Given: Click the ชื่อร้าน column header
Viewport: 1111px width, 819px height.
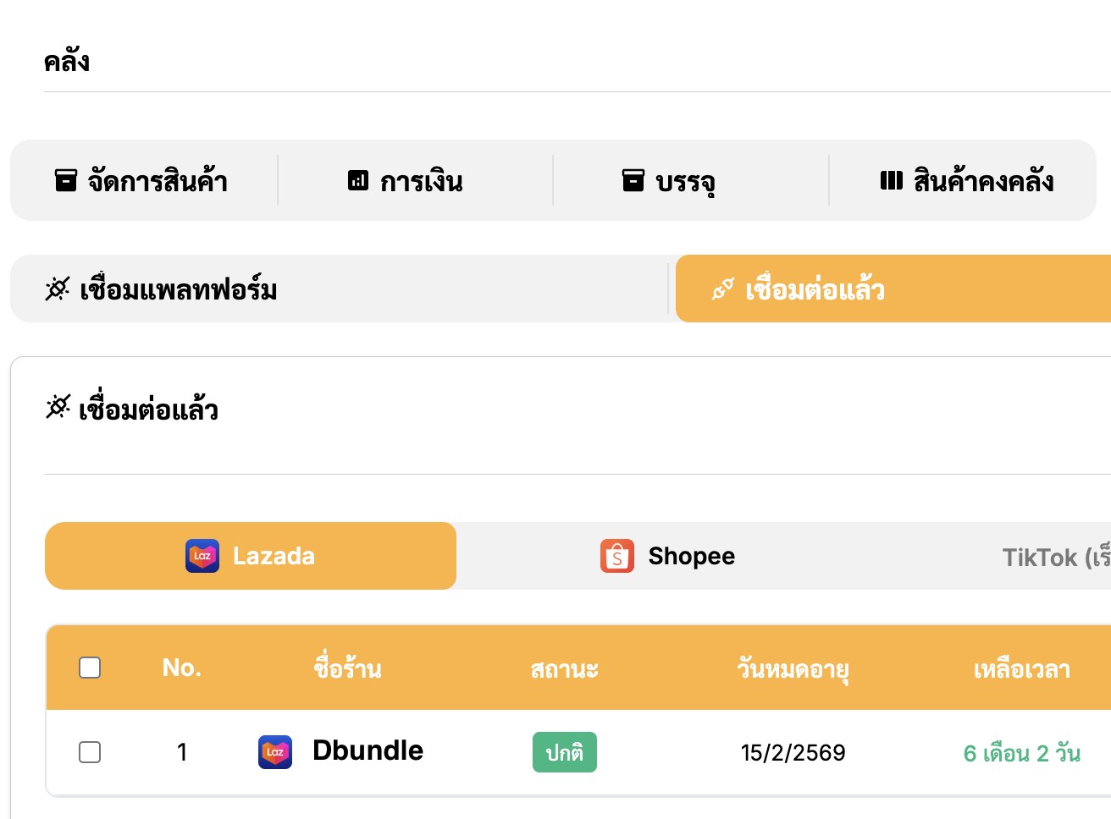Looking at the screenshot, I should pyautogui.click(x=347, y=668).
